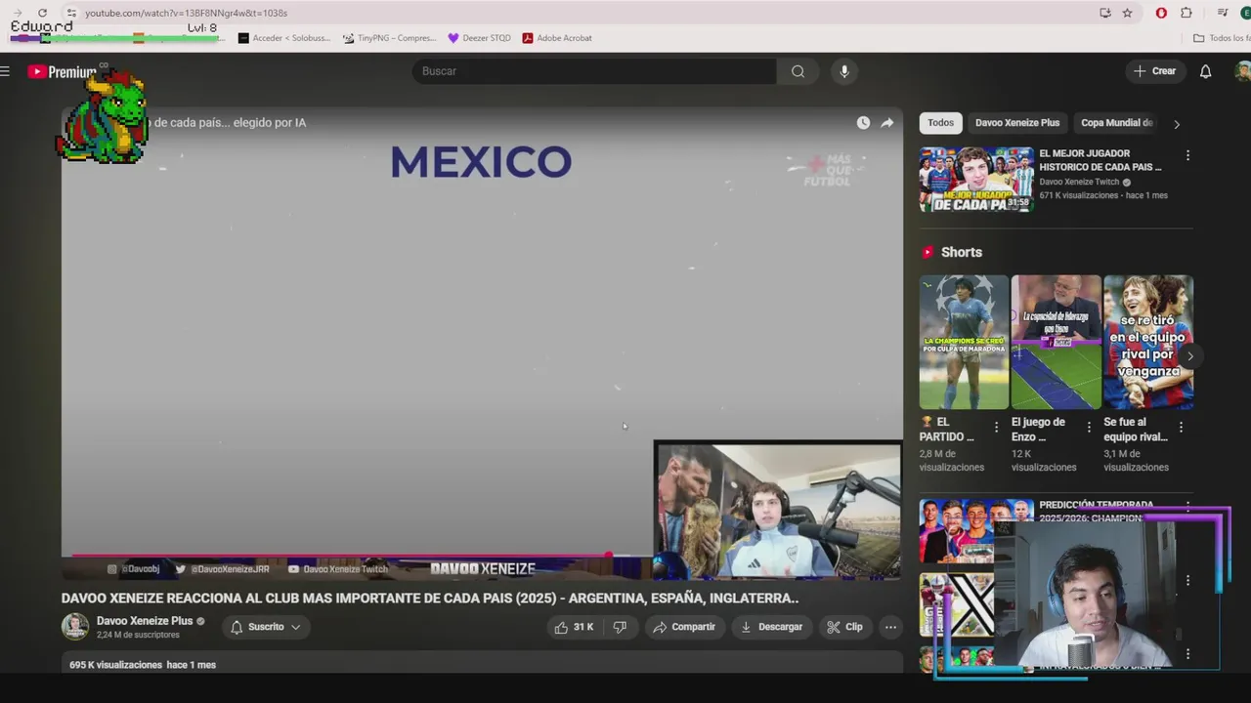Click in the Buscar search field
Image resolution: width=1251 pixels, height=703 pixels.
(x=594, y=71)
